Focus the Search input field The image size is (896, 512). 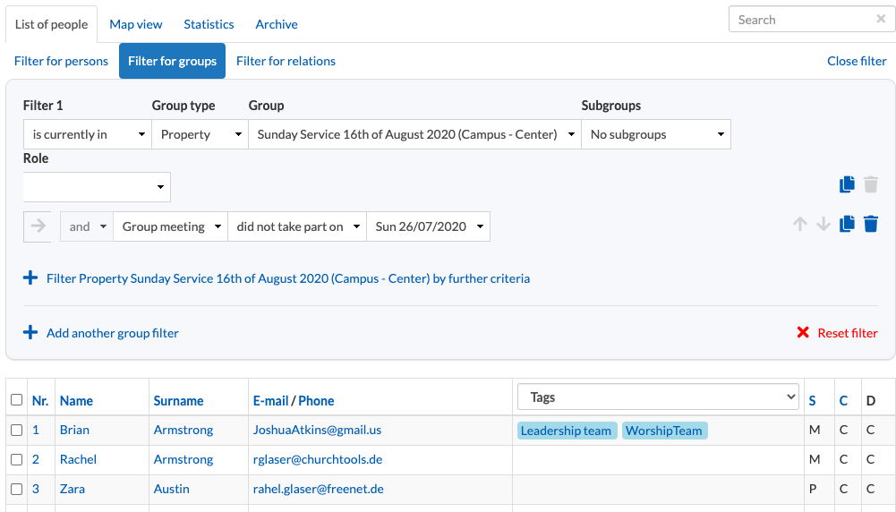pyautogui.click(x=803, y=20)
